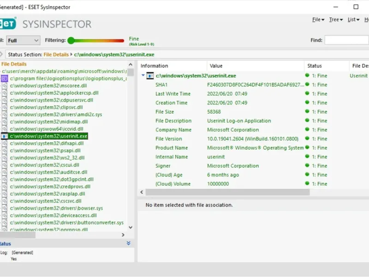
Task: Click the applockercsp.dll file icon
Action: click(5, 93)
